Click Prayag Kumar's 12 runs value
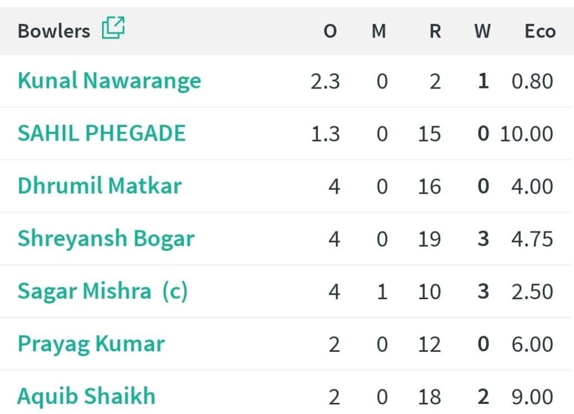Screen dimensions: 574x414 [429, 345]
